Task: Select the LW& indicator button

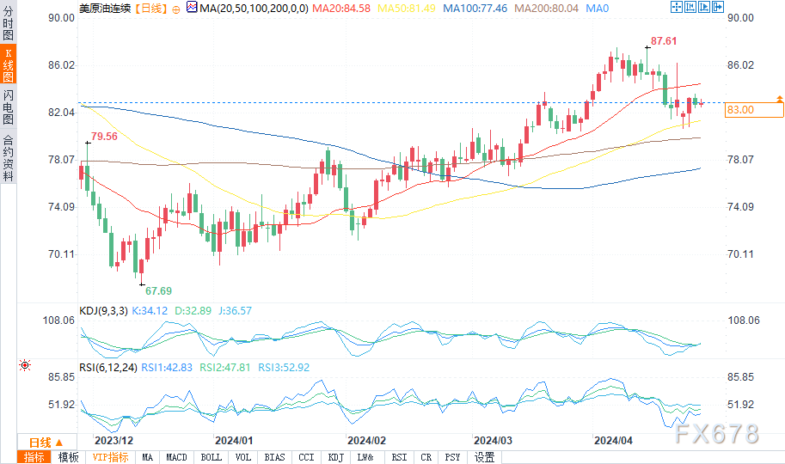Action: 365,457
